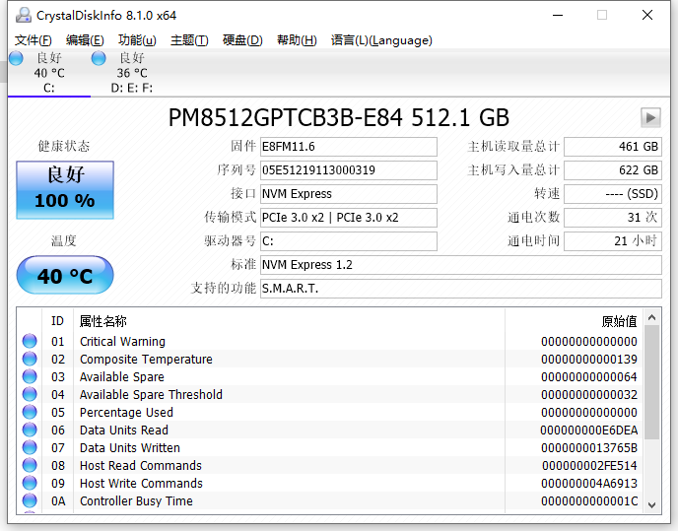Click the serial number field
678x531 pixels.
pos(347,170)
